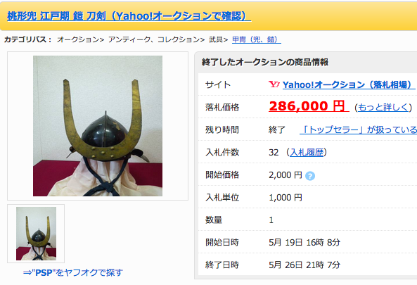Click the red 286,000 円 price link
This screenshot has width=417, height=285.
309,106
